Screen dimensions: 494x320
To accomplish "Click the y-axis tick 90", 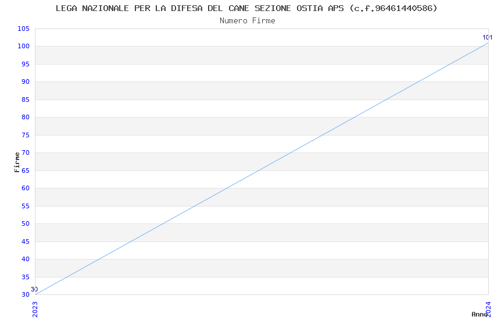I will pos(25,81).
